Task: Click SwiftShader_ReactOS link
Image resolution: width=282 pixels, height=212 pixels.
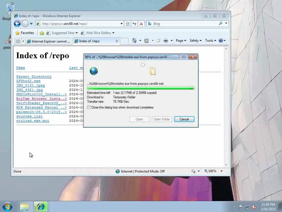Action: click(42, 103)
